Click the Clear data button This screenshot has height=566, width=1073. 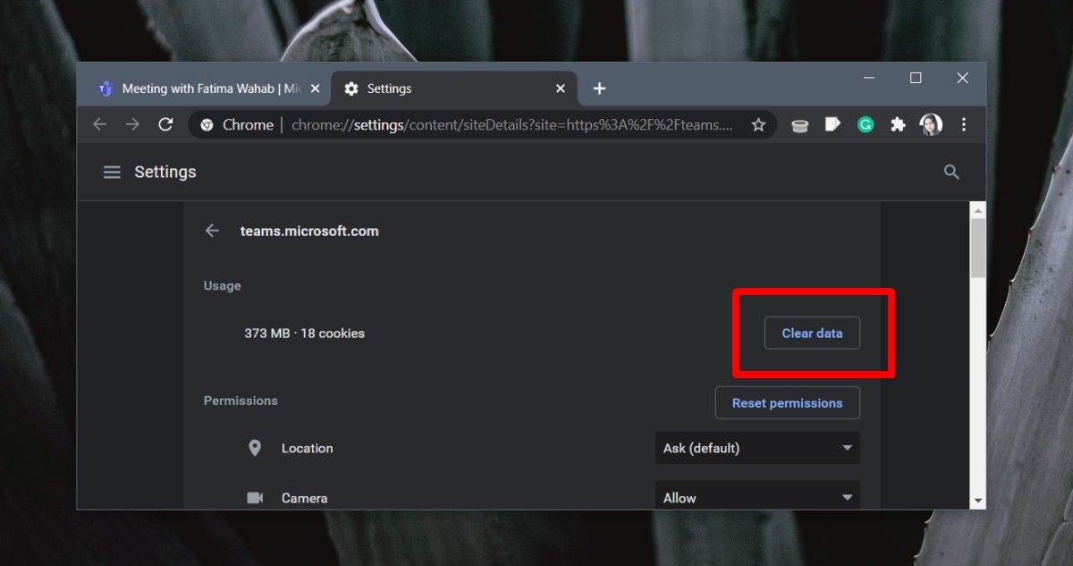(x=811, y=333)
